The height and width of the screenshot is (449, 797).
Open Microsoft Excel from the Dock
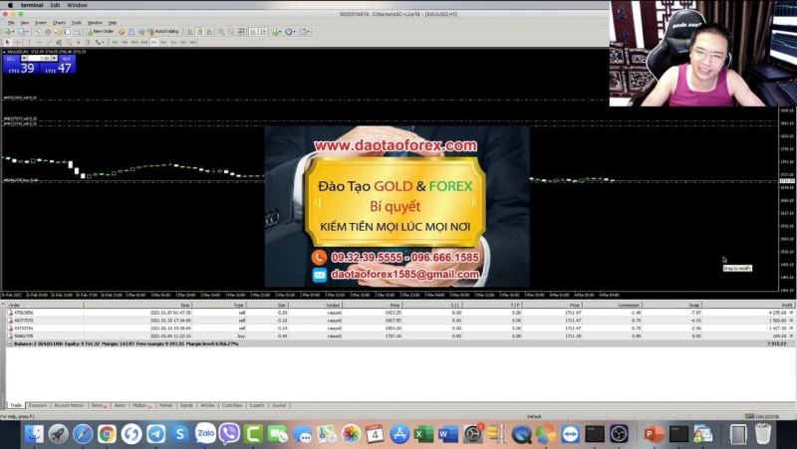click(x=423, y=434)
